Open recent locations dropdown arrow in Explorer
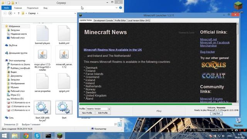The width and height of the screenshot is (247, 139). 15,13
